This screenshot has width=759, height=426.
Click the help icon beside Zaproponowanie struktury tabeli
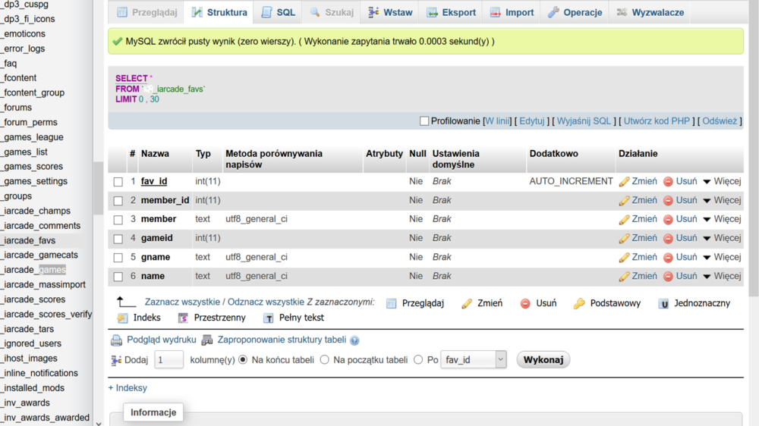[354, 341]
